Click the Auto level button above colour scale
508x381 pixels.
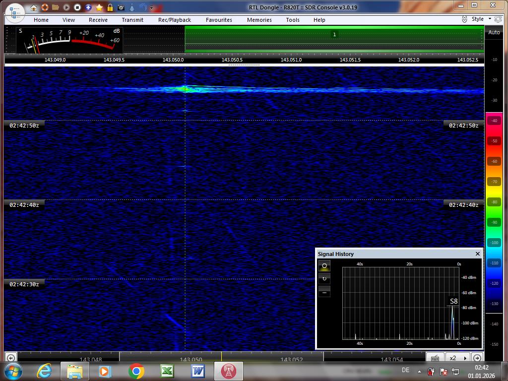click(494, 32)
